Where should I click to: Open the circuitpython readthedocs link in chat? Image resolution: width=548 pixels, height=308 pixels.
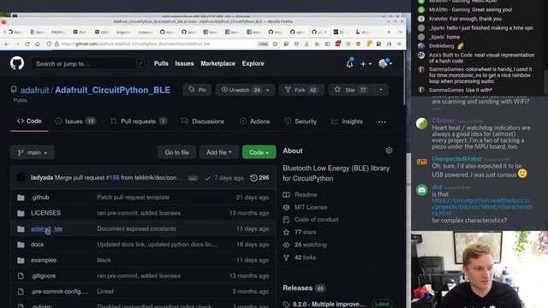click(x=482, y=207)
